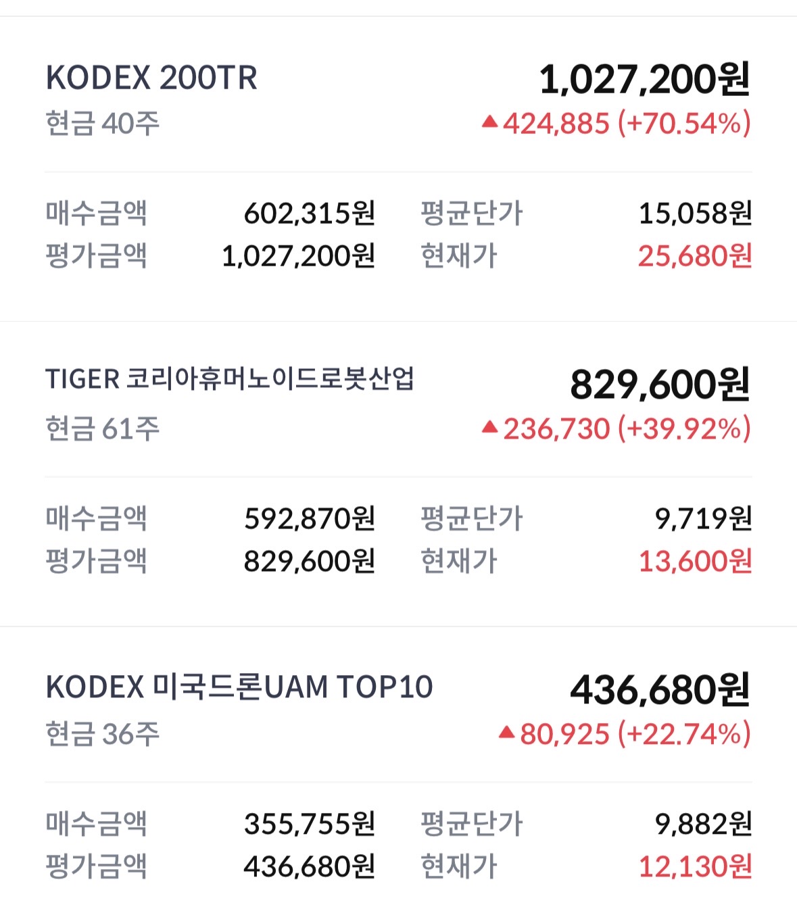The height and width of the screenshot is (913, 797).
Task: Open KODEX 미국드론UAM TOP10 holding
Action: point(239,687)
